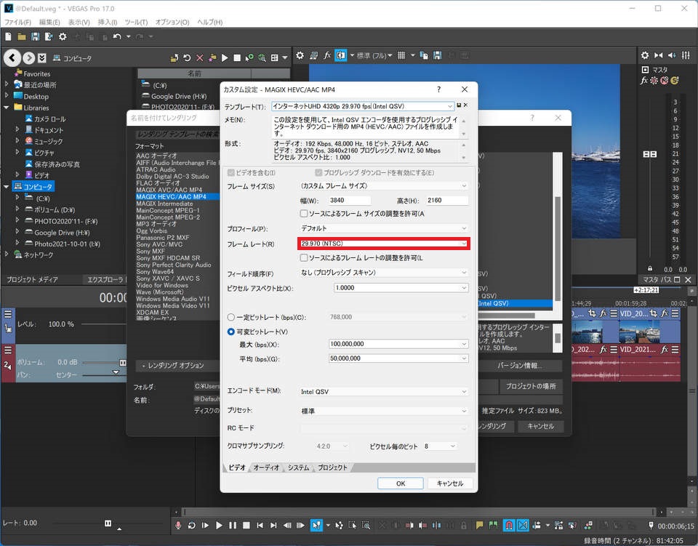Click the record microphone button in transport
The height and width of the screenshot is (546, 698).
coord(179,525)
